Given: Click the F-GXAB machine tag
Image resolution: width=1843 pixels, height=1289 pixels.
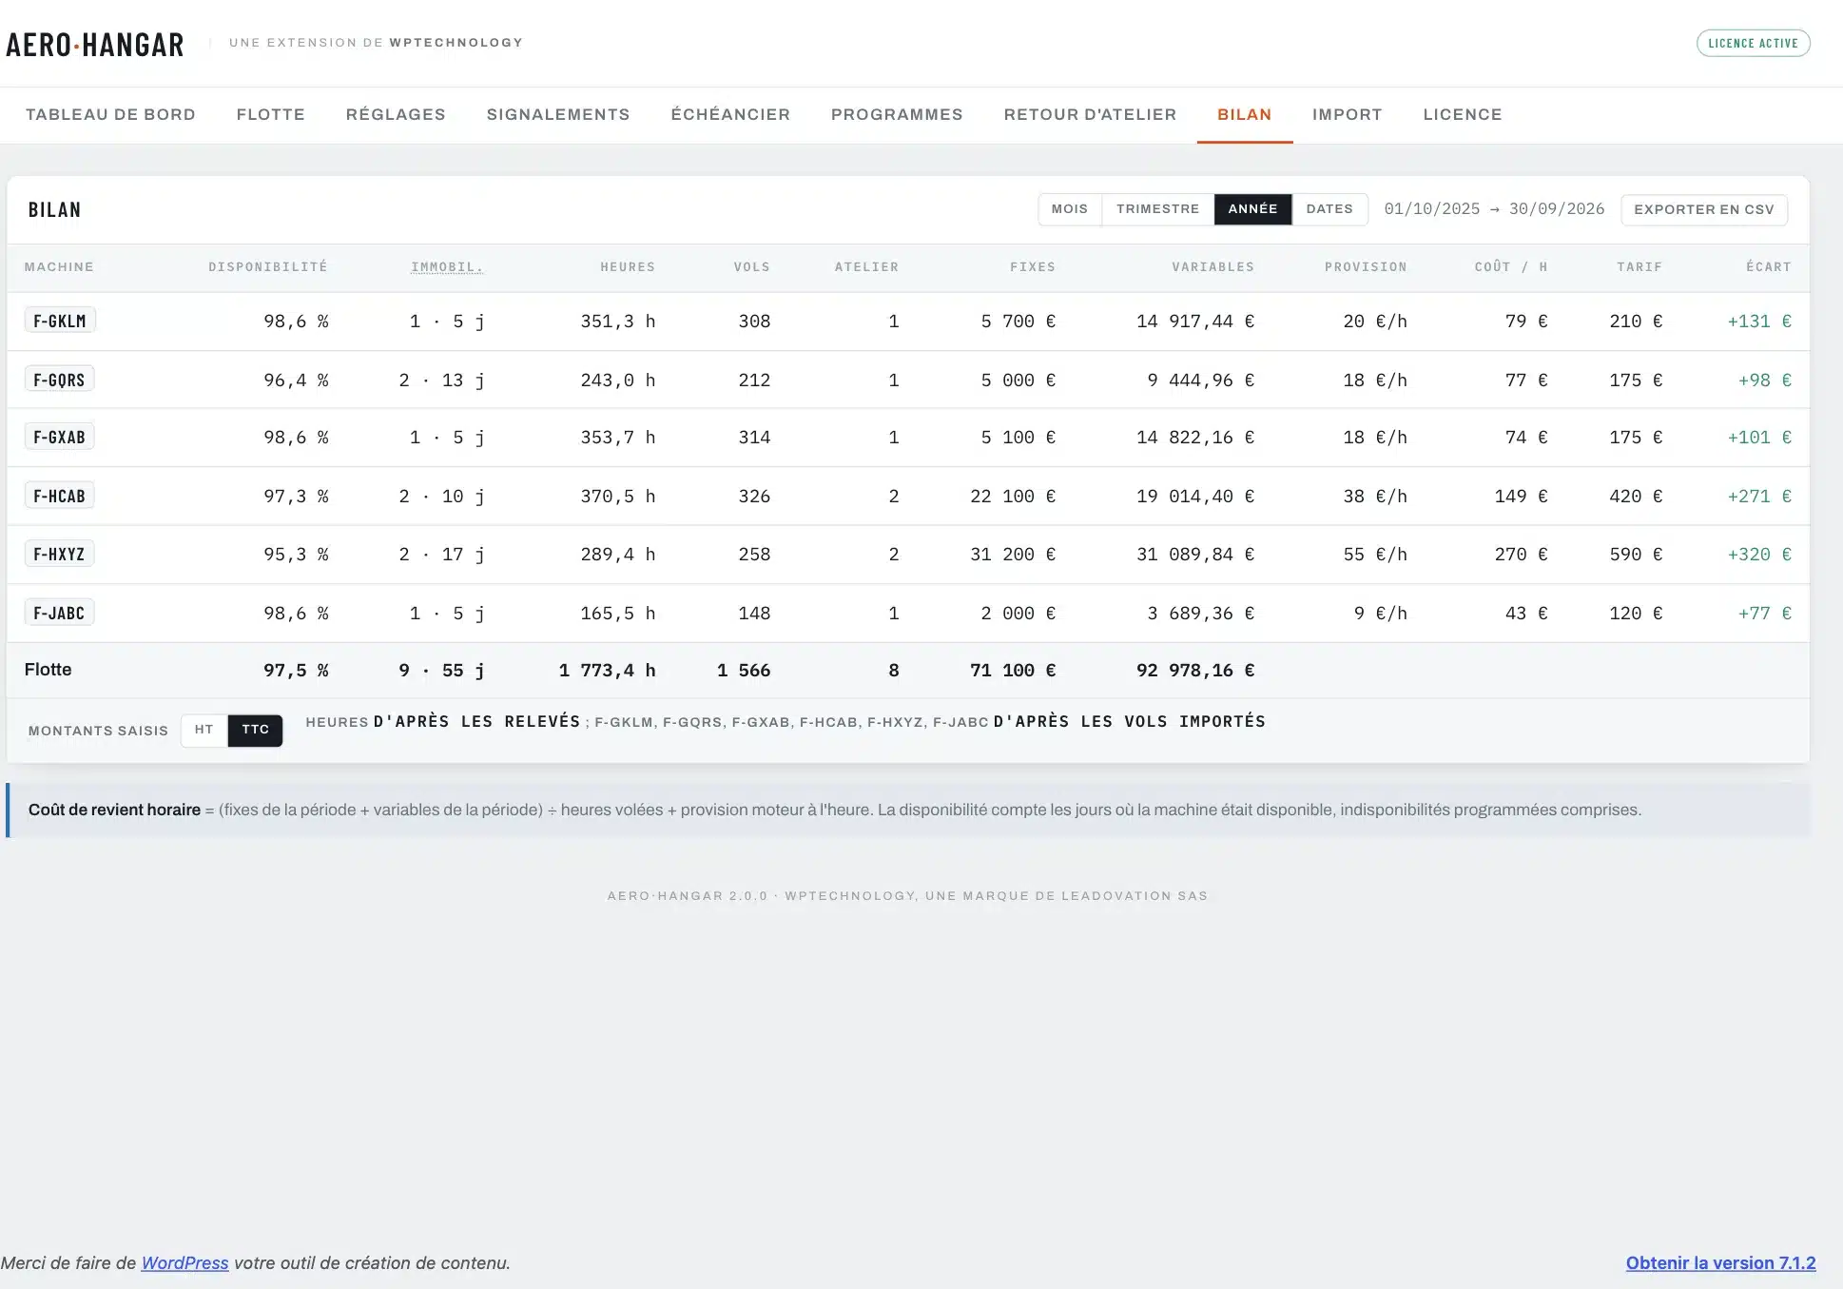Looking at the screenshot, I should (x=59, y=437).
